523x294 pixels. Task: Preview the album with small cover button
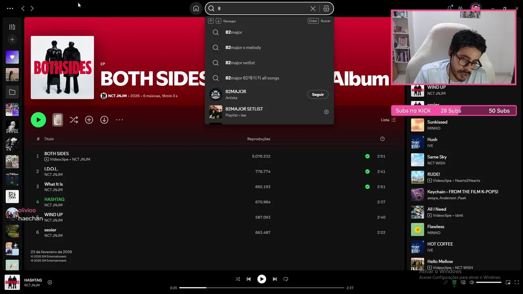(x=58, y=120)
